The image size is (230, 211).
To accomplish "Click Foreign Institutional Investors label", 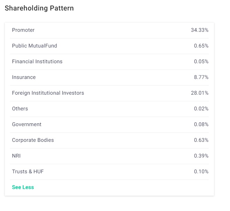I will (48, 93).
